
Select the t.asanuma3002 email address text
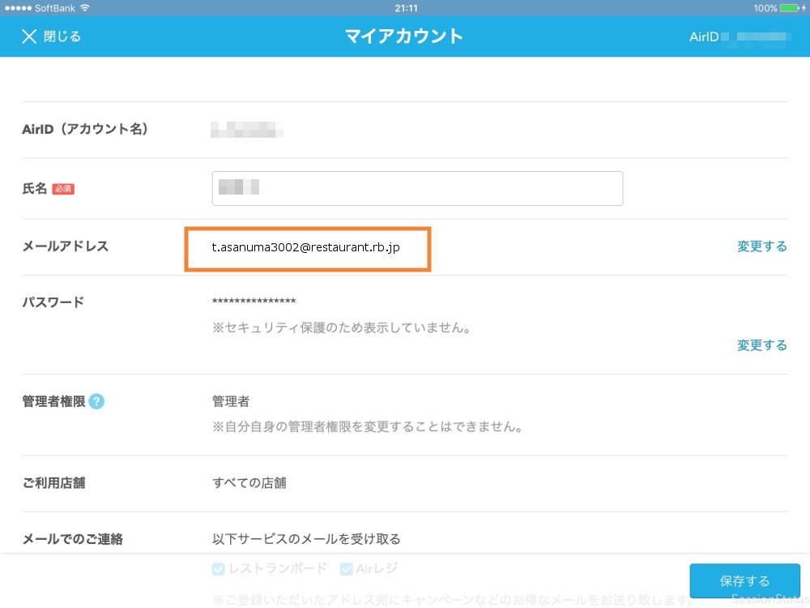(x=305, y=247)
